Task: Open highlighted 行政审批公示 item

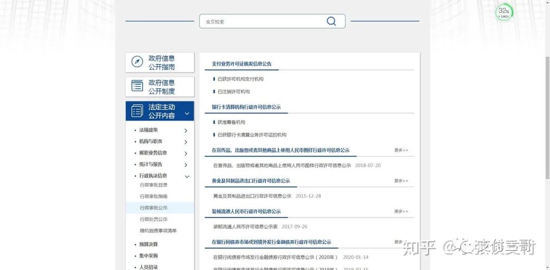Action: (x=160, y=207)
